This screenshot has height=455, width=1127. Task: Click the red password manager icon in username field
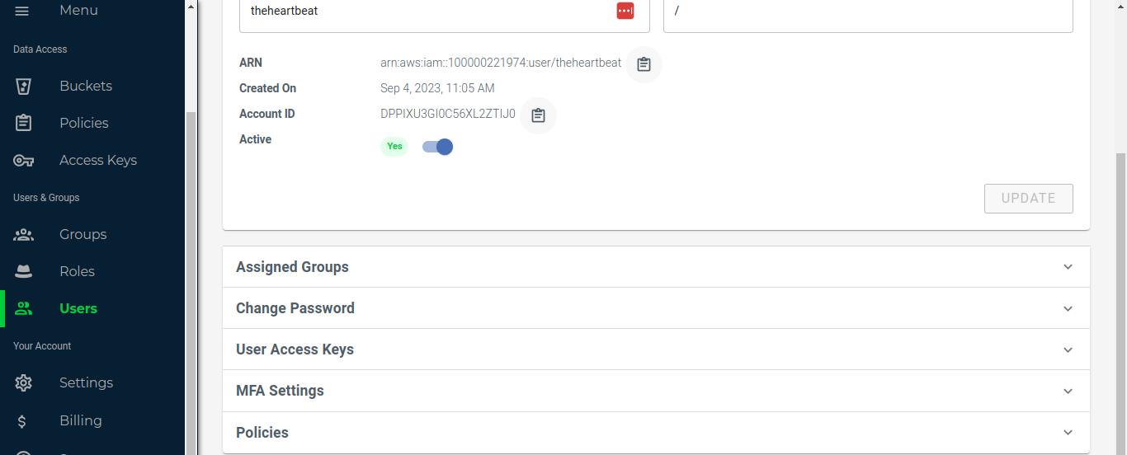pyautogui.click(x=625, y=11)
